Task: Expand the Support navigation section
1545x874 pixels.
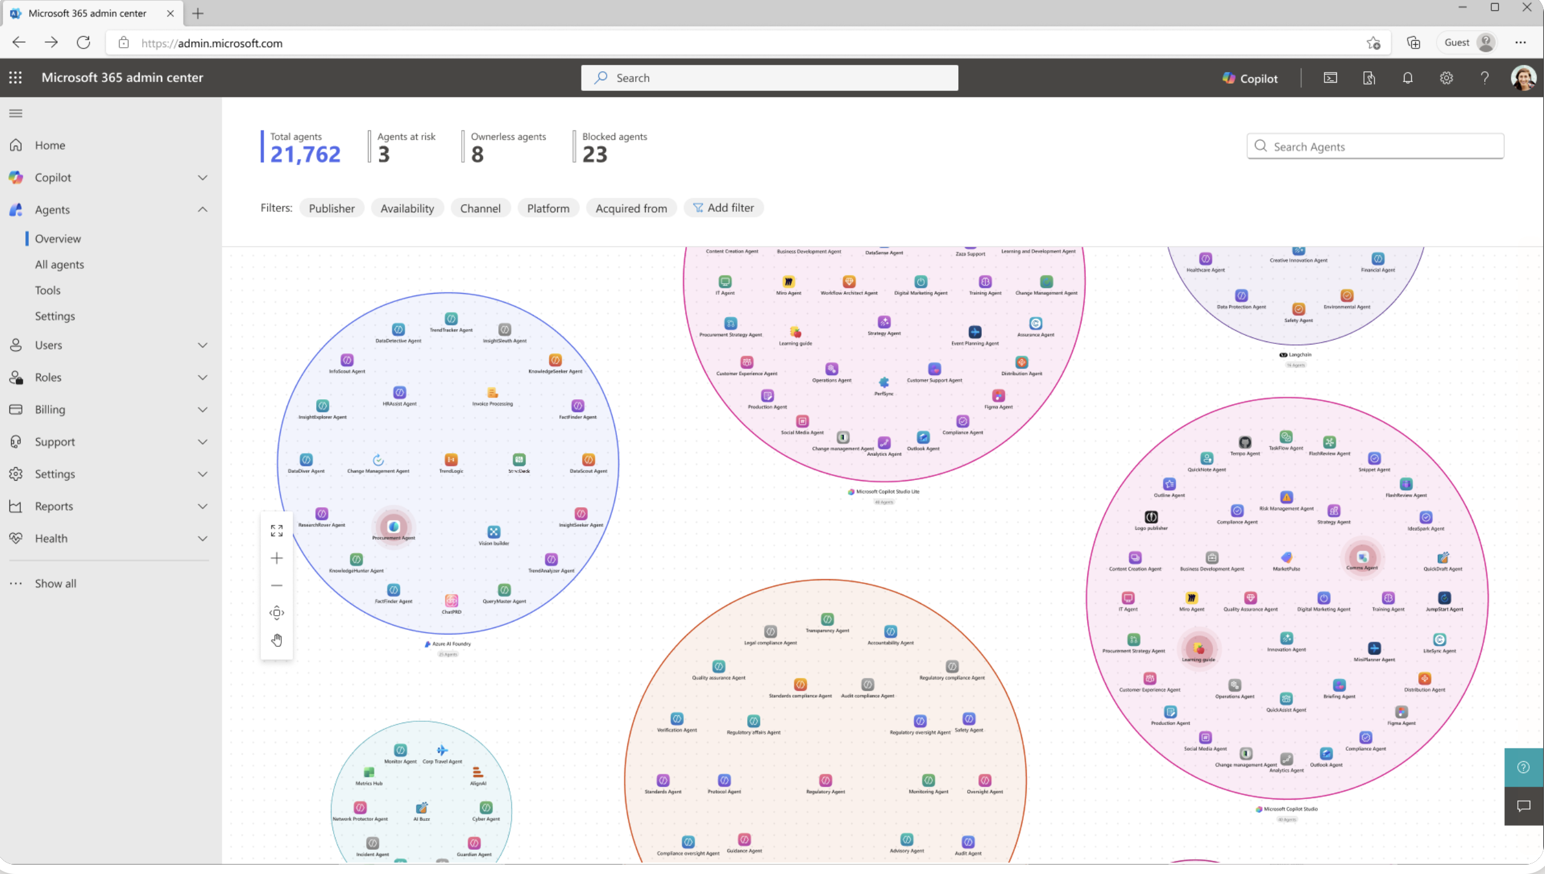Action: [x=203, y=442]
